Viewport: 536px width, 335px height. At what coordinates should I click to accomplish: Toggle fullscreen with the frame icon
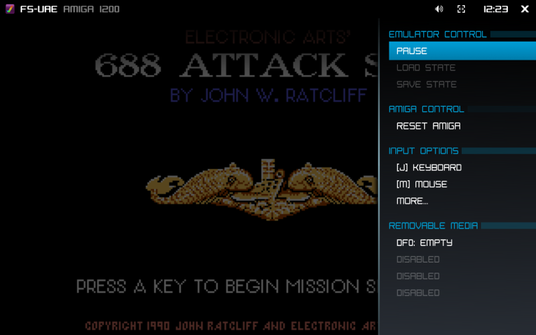461,9
